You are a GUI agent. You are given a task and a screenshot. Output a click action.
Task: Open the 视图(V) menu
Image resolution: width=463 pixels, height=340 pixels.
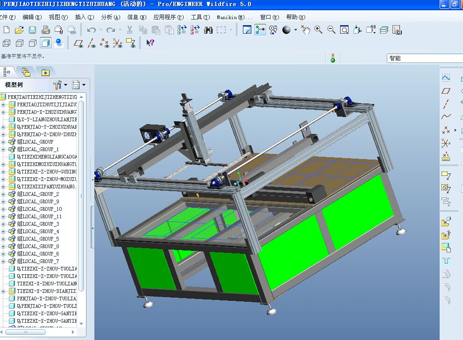pos(58,17)
